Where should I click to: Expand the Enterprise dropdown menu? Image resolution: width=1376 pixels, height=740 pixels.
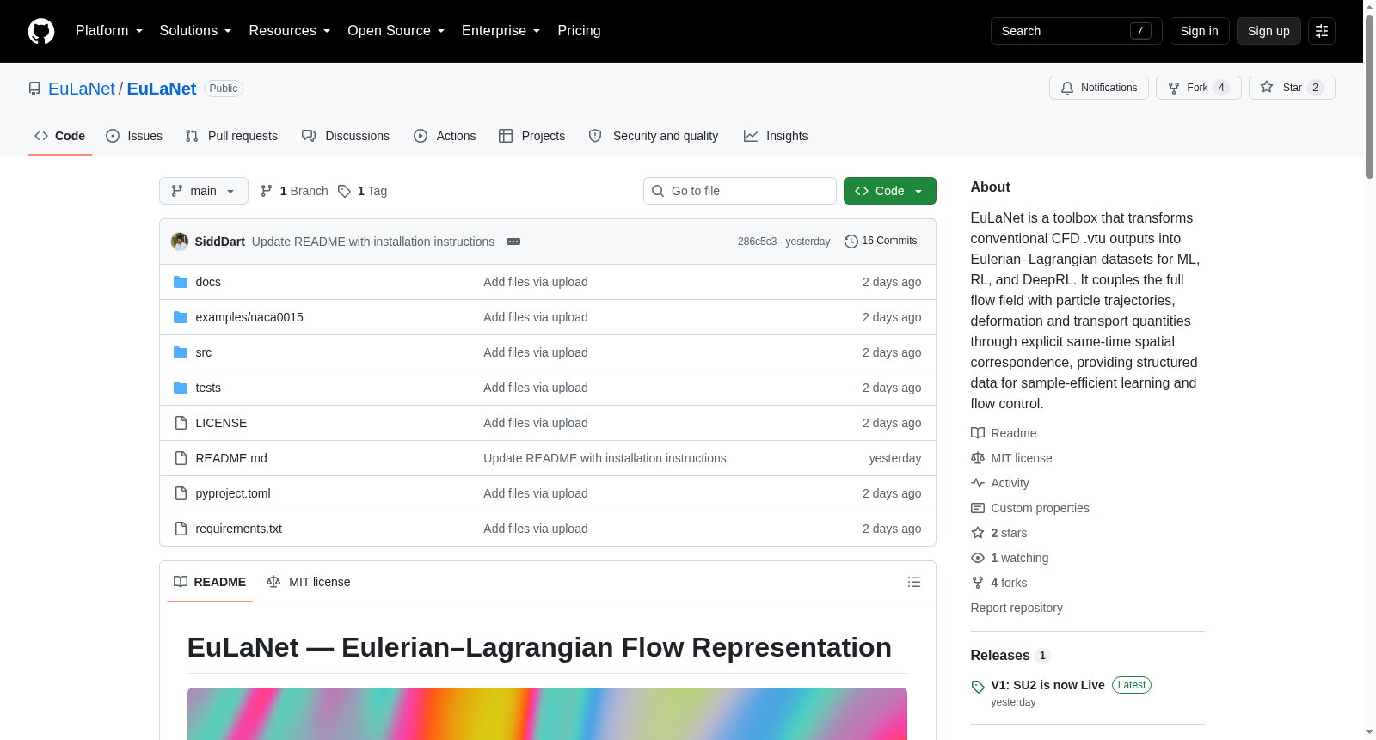[501, 31]
